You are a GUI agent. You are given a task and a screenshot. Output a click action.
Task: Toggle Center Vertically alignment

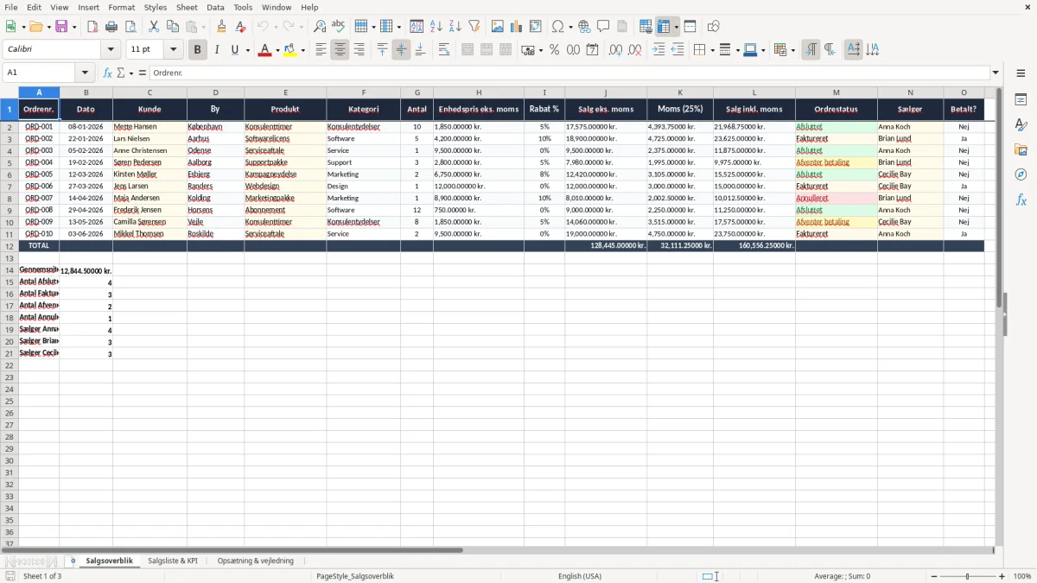[x=401, y=50]
